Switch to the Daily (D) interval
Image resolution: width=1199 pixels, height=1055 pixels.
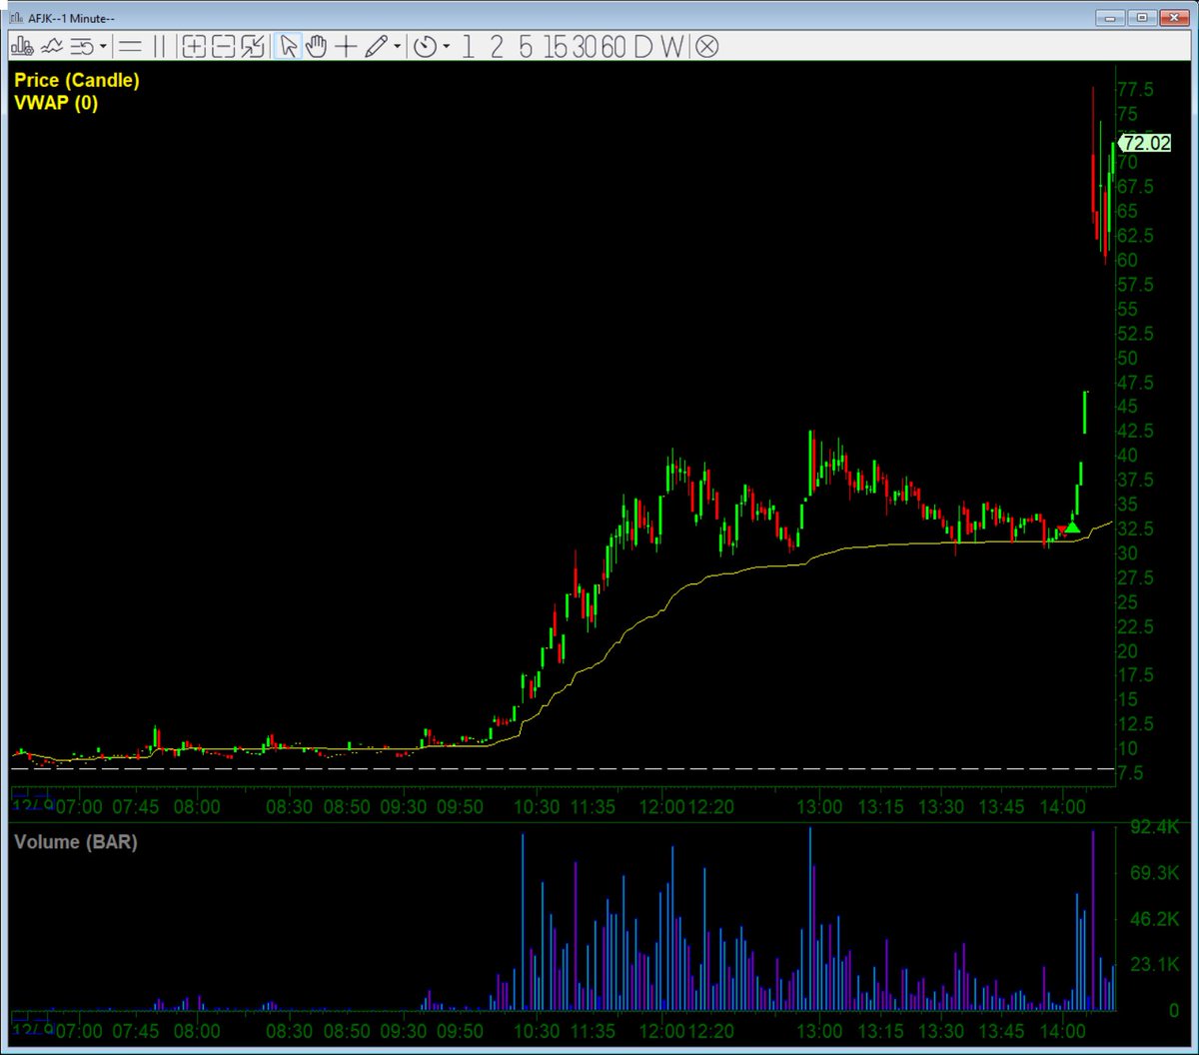click(642, 46)
